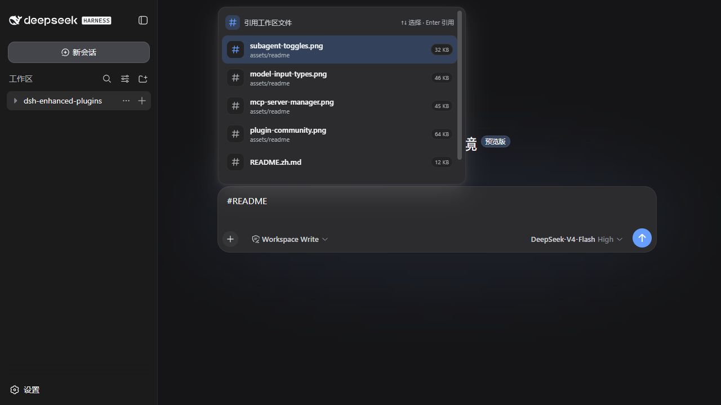Screen dimensions: 721x405
Task: Select mcp-server-manager.png file
Action: [x=339, y=106]
